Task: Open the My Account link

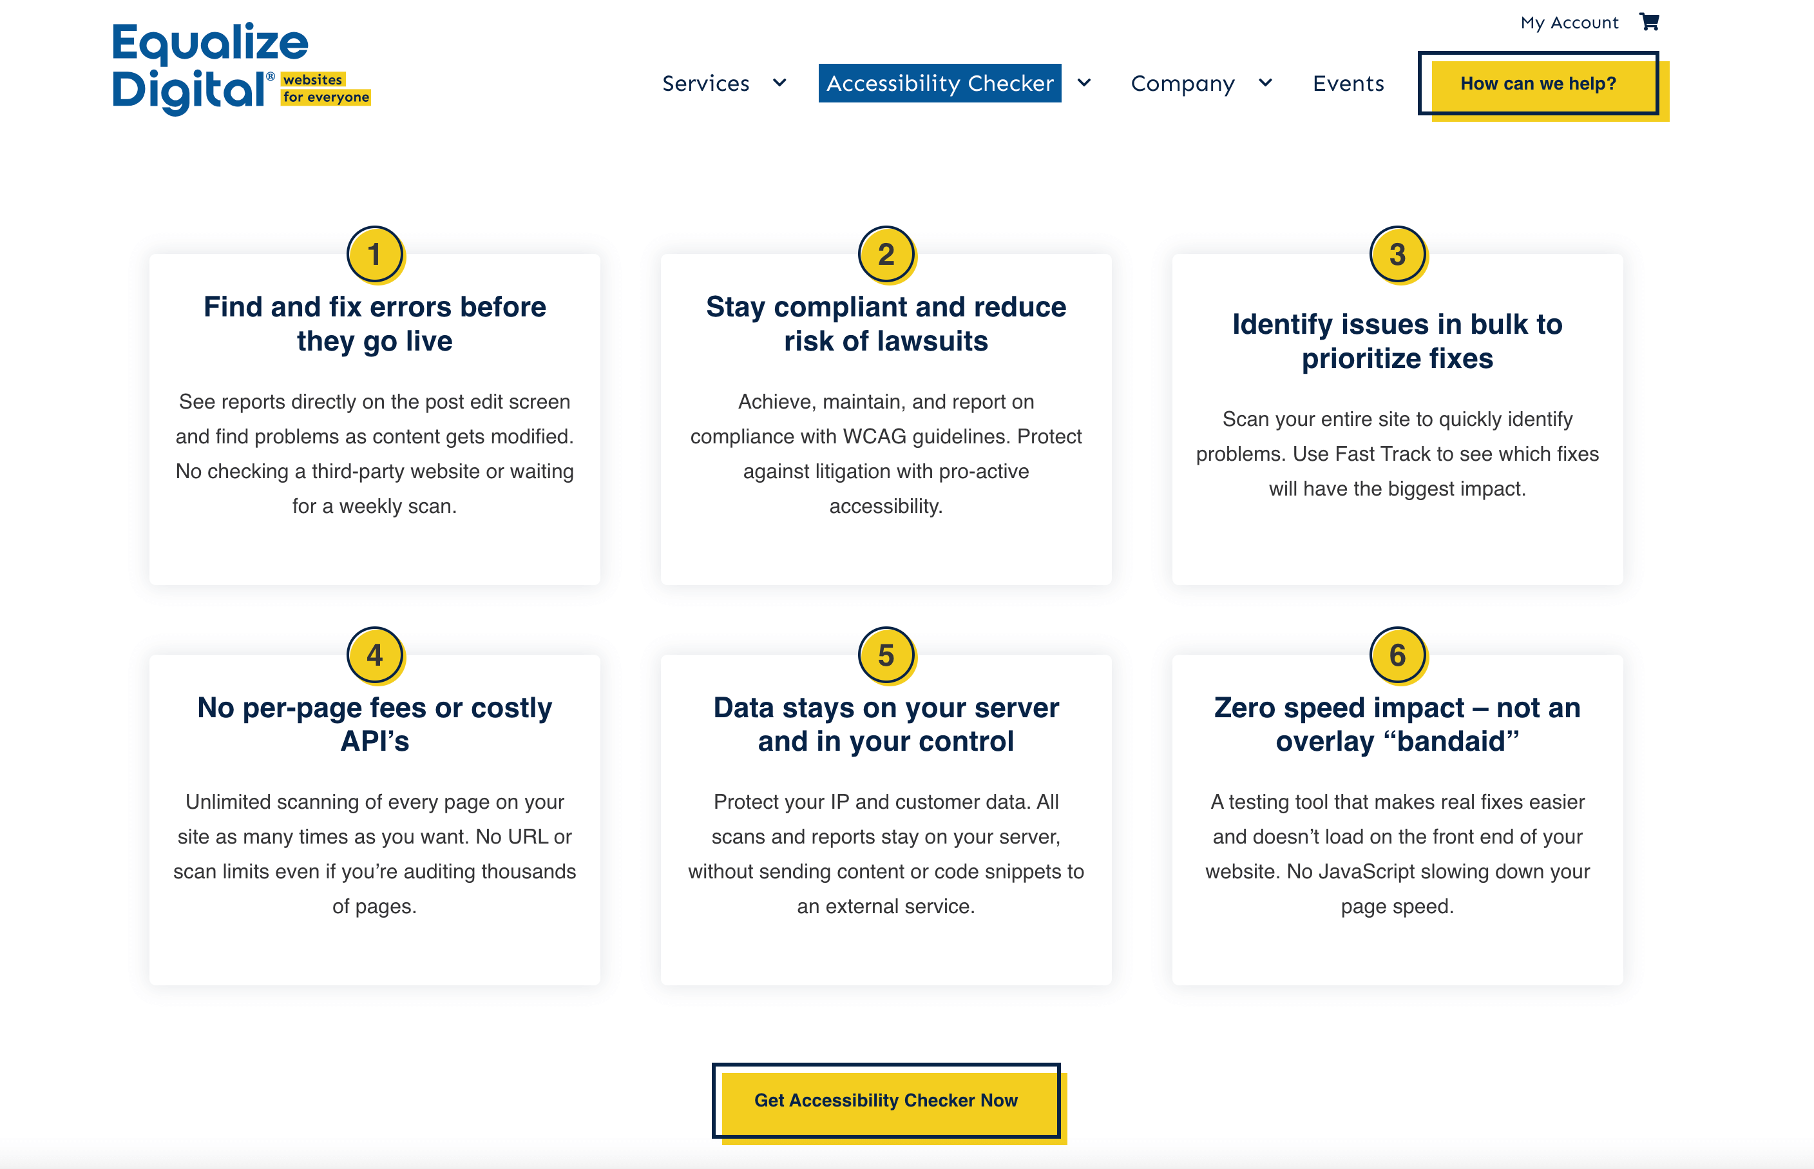Action: [1569, 23]
